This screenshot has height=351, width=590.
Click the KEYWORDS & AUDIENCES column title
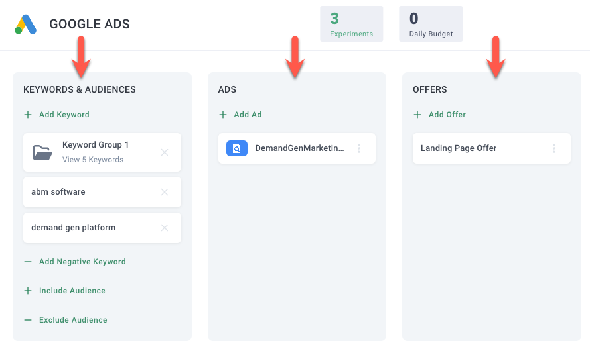[x=80, y=89]
